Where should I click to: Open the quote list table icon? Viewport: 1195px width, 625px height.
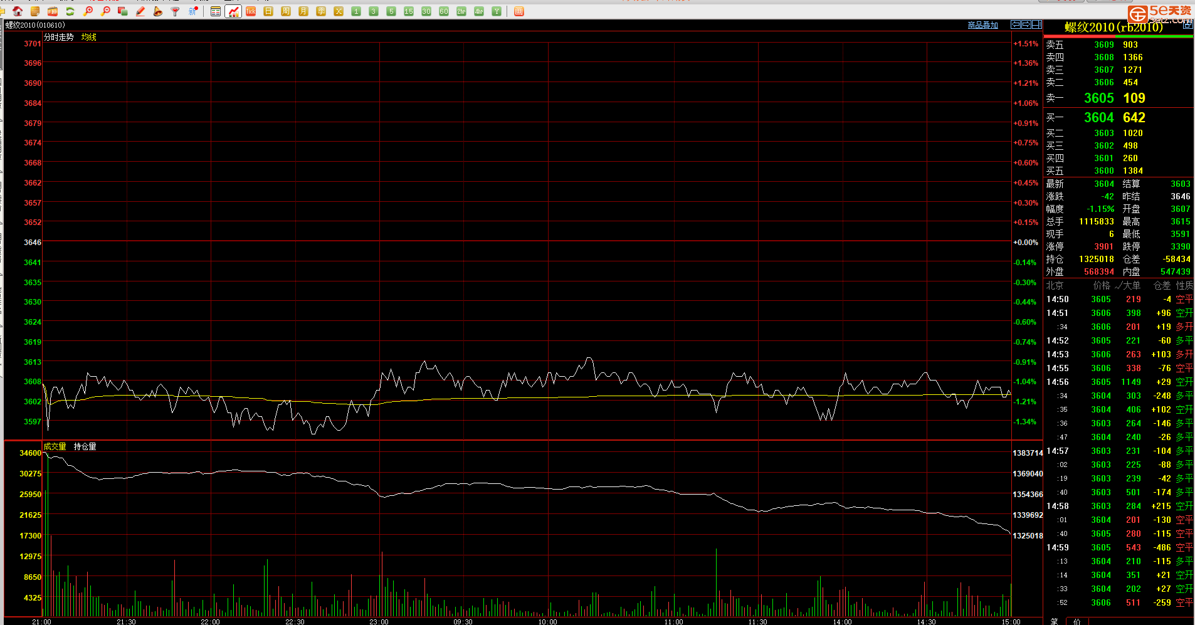[216, 11]
